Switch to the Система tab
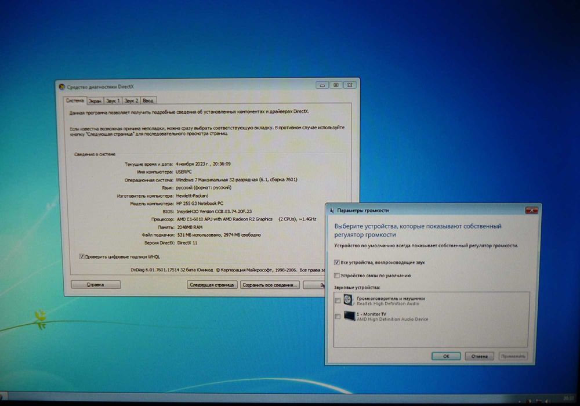 coord(75,100)
